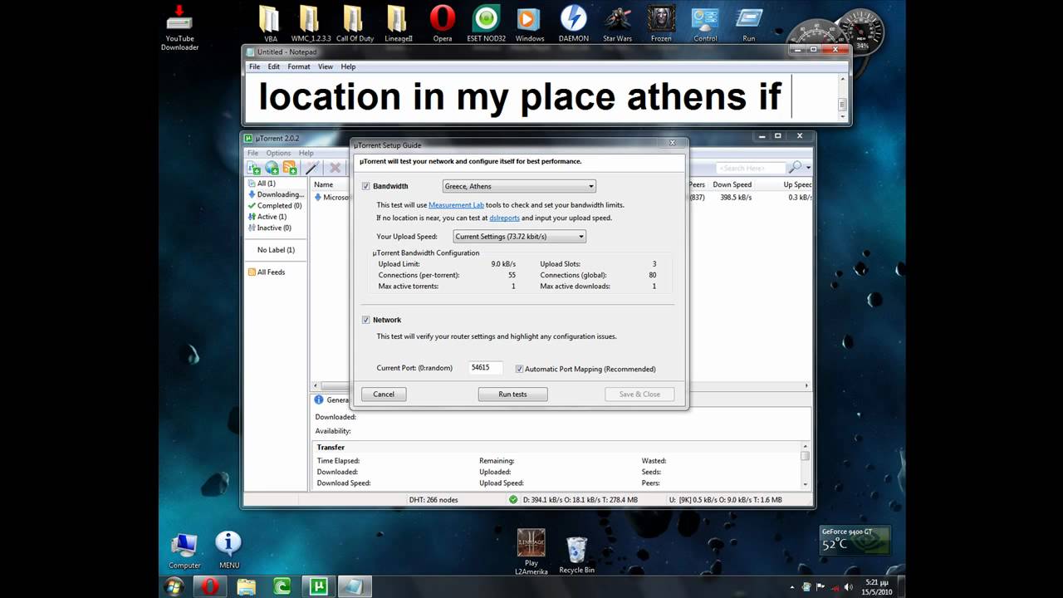
Task: Open the Call Of Duty desktop folder
Action: (x=355, y=24)
